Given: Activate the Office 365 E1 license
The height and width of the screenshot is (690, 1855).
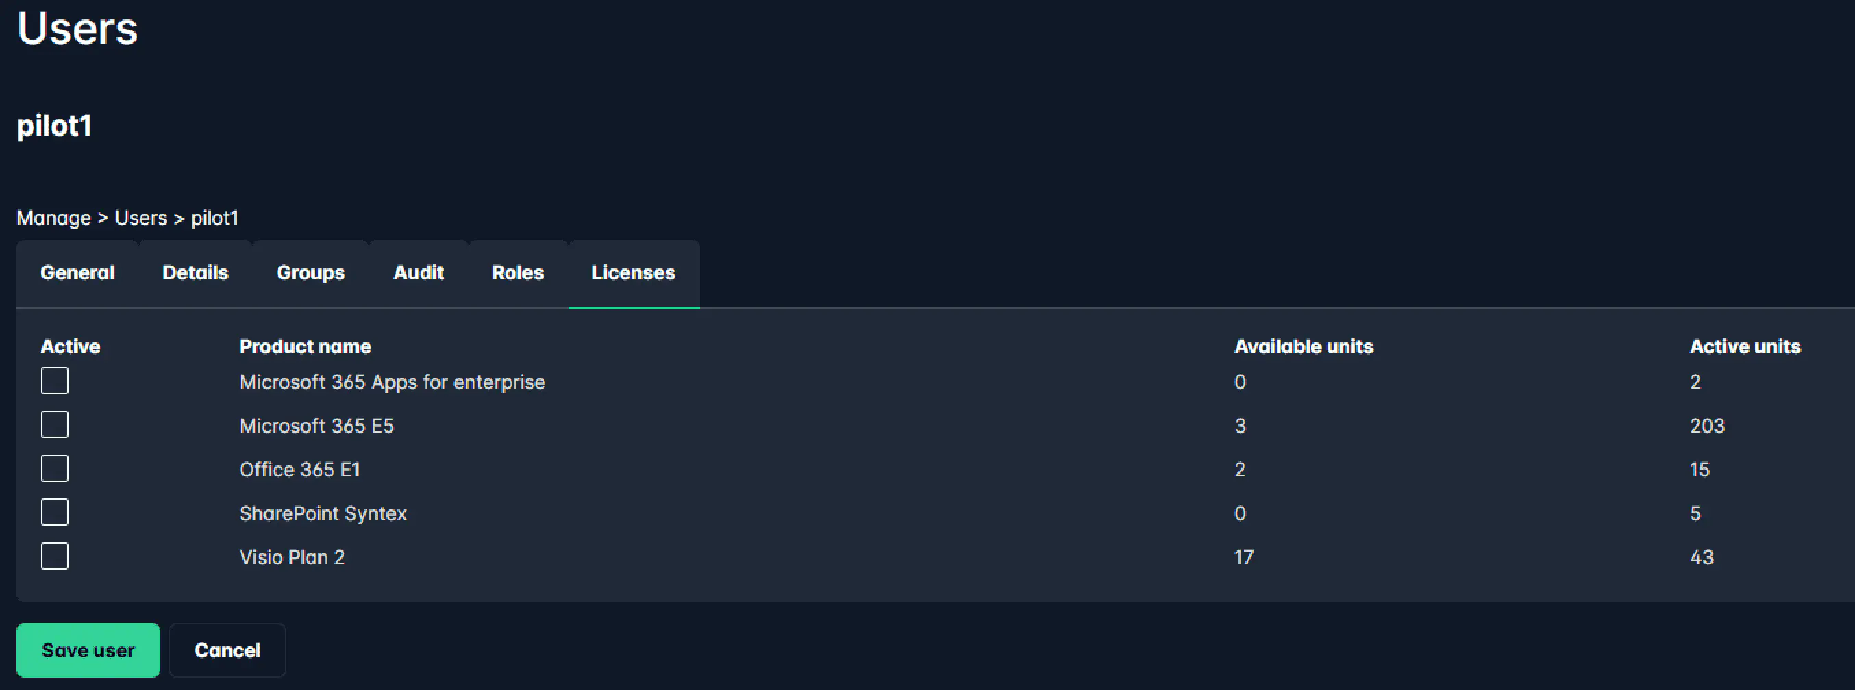Looking at the screenshot, I should pyautogui.click(x=55, y=468).
